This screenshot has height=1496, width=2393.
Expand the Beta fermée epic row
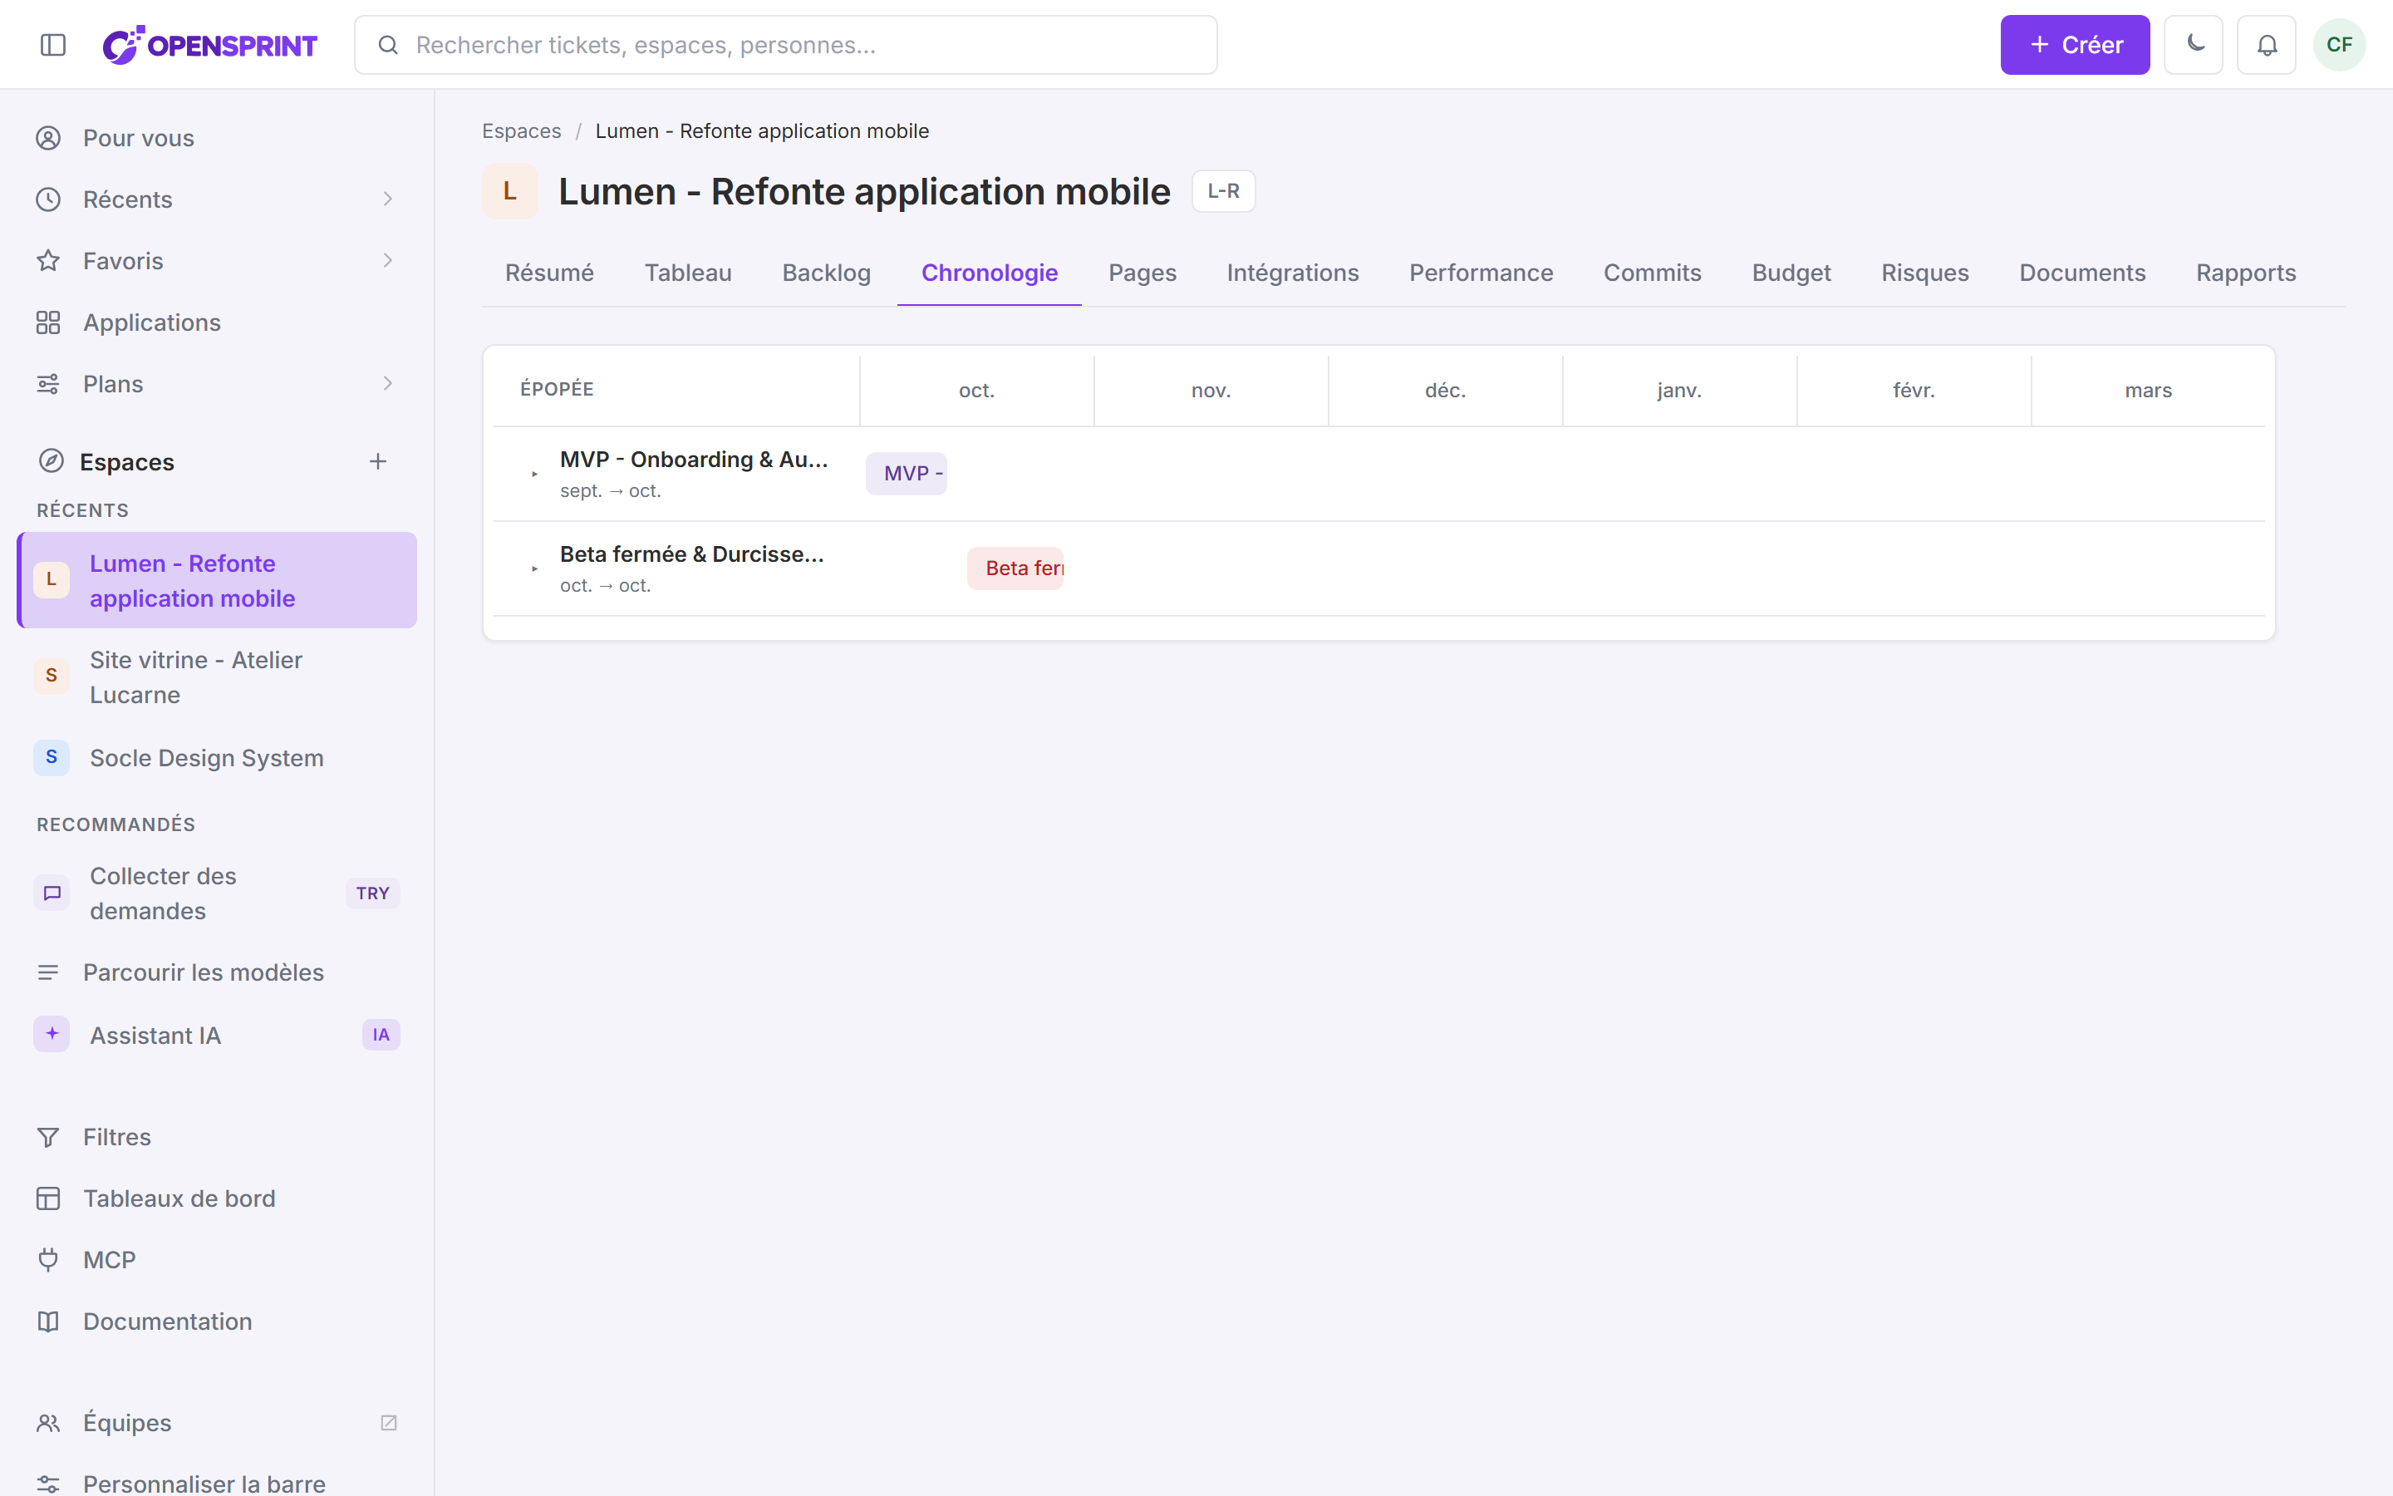coord(535,569)
